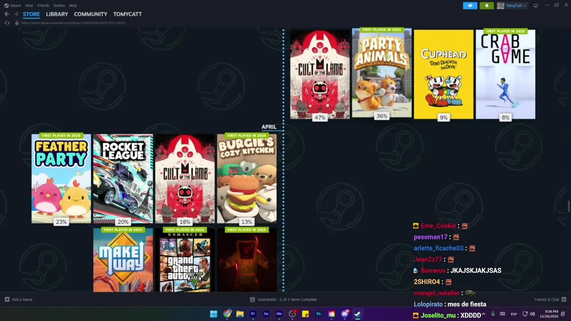Screen dimensions: 571x321
Task: Open Adobe After Effects from taskbar
Action: pyautogui.click(x=266, y=314)
